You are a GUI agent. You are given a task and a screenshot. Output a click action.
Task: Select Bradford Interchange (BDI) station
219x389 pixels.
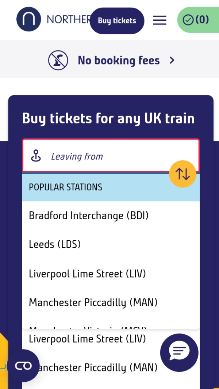pos(111,216)
